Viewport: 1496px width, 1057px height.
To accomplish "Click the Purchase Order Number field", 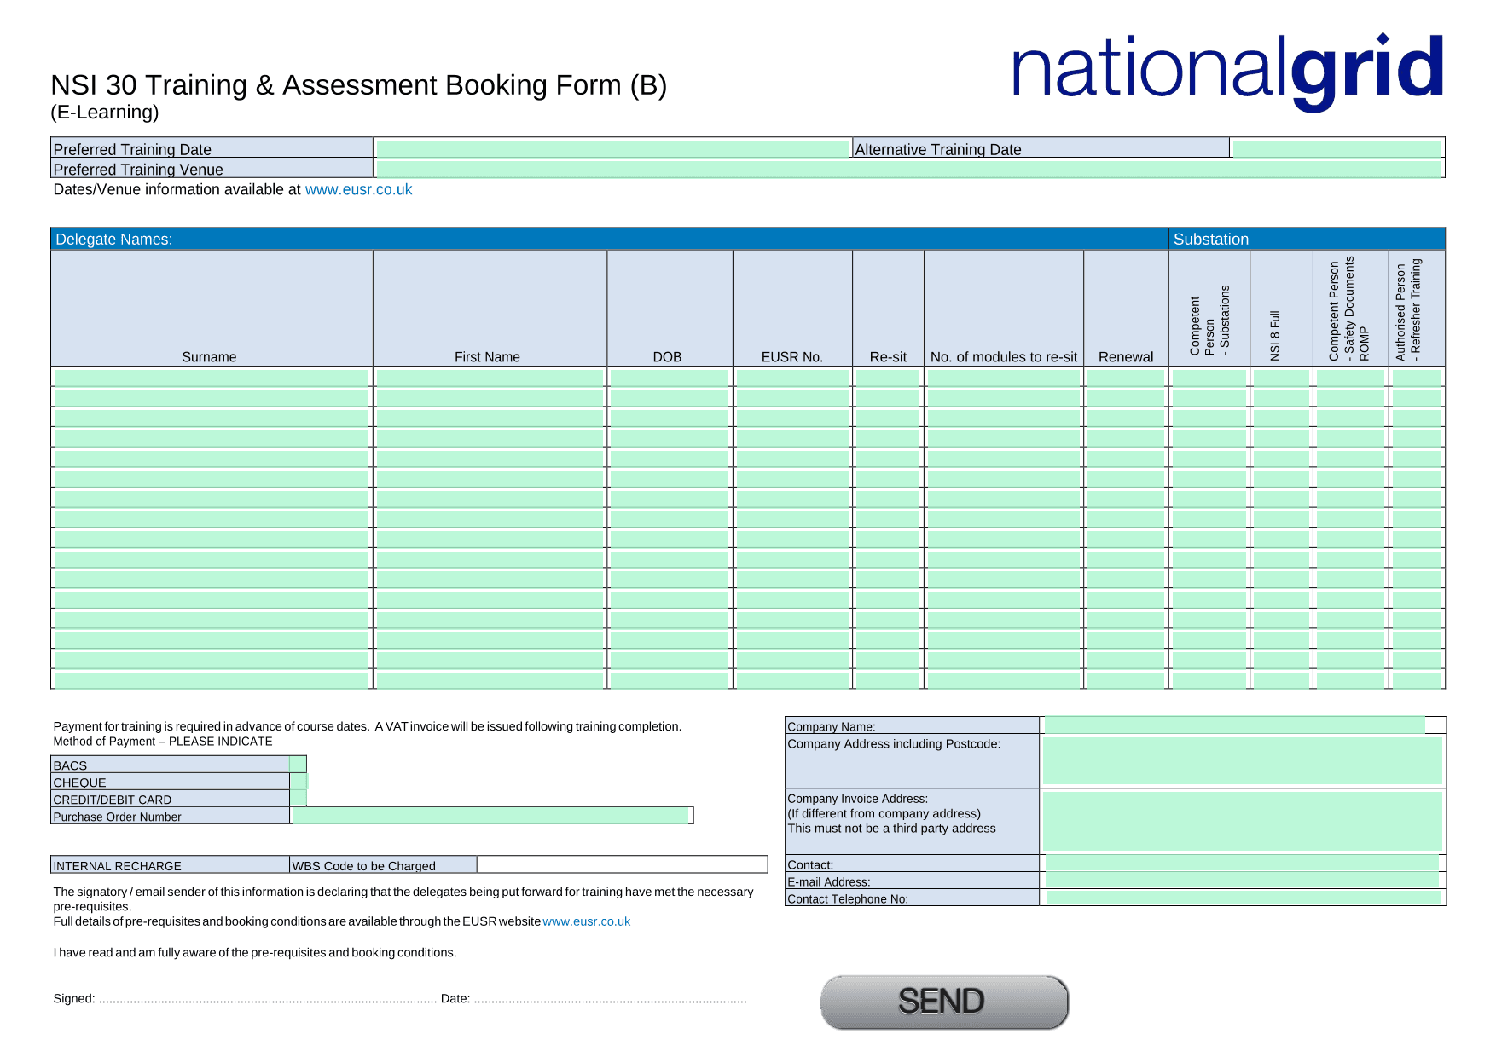I will click(490, 816).
